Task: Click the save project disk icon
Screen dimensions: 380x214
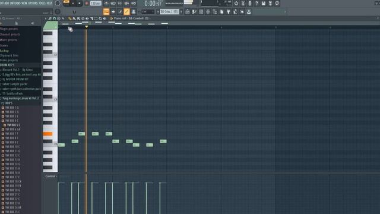Action: [x=264, y=3]
